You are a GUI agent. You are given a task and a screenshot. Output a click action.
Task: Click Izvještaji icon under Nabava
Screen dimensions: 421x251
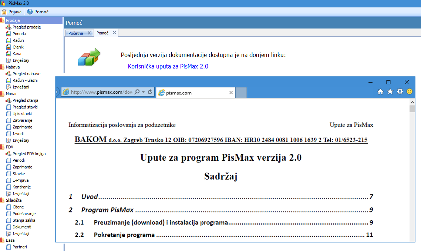point(9,87)
